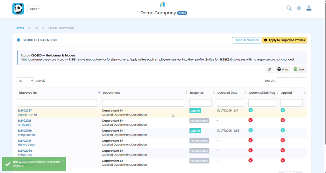Click the shield icon beside SKBBK DECLARATION

tap(18, 40)
